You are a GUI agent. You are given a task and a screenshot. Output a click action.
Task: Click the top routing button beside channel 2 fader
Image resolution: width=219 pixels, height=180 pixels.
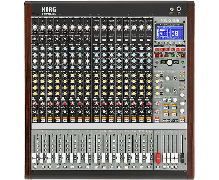45,141
